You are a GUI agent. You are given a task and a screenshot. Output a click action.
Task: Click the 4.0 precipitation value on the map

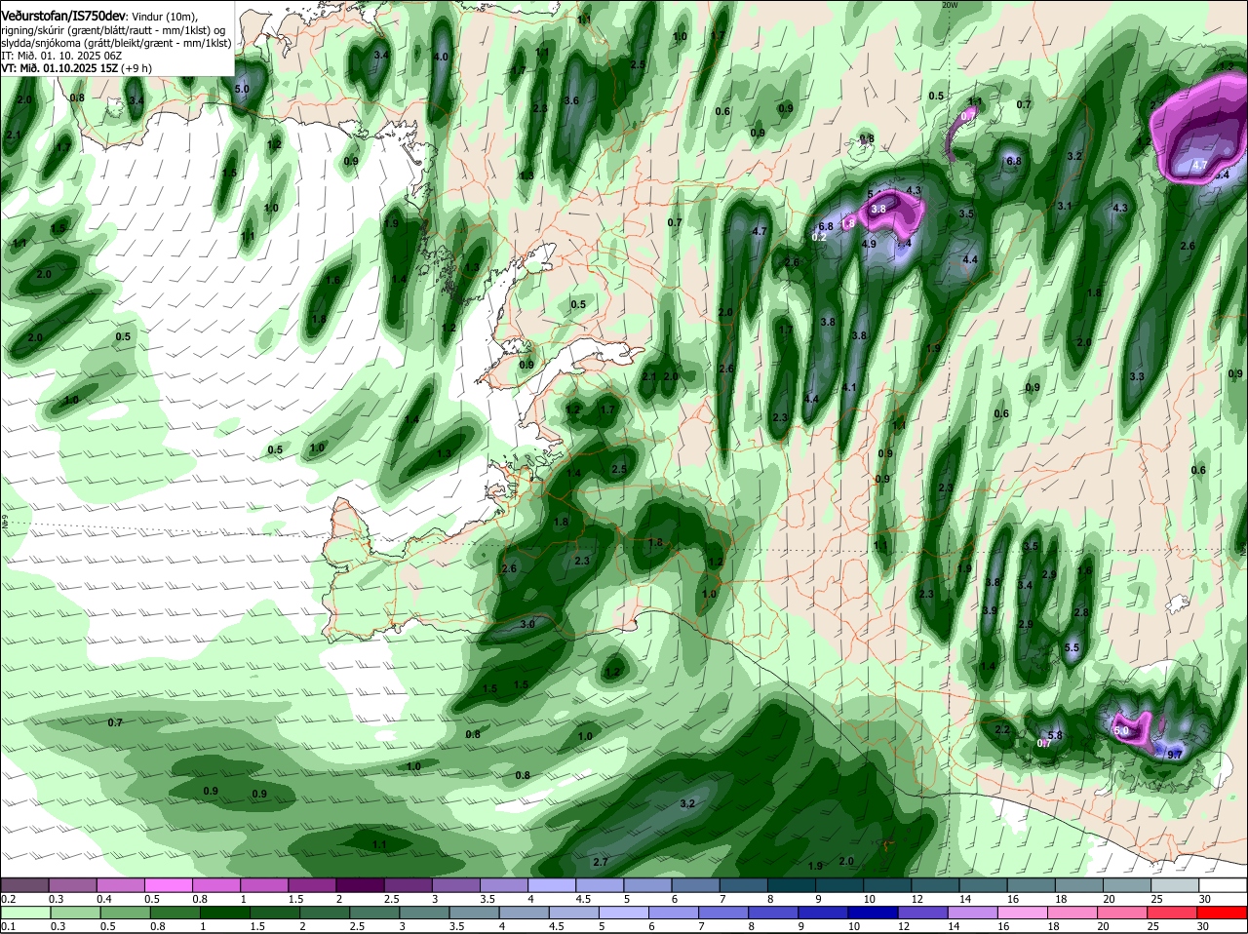coord(441,57)
